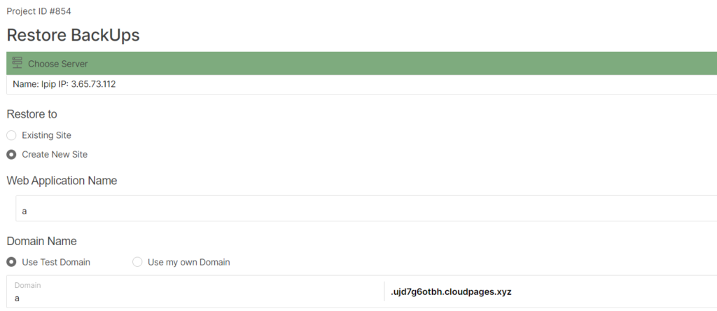Click the Choose Server header text
This screenshot has width=717, height=311.
pos(57,64)
